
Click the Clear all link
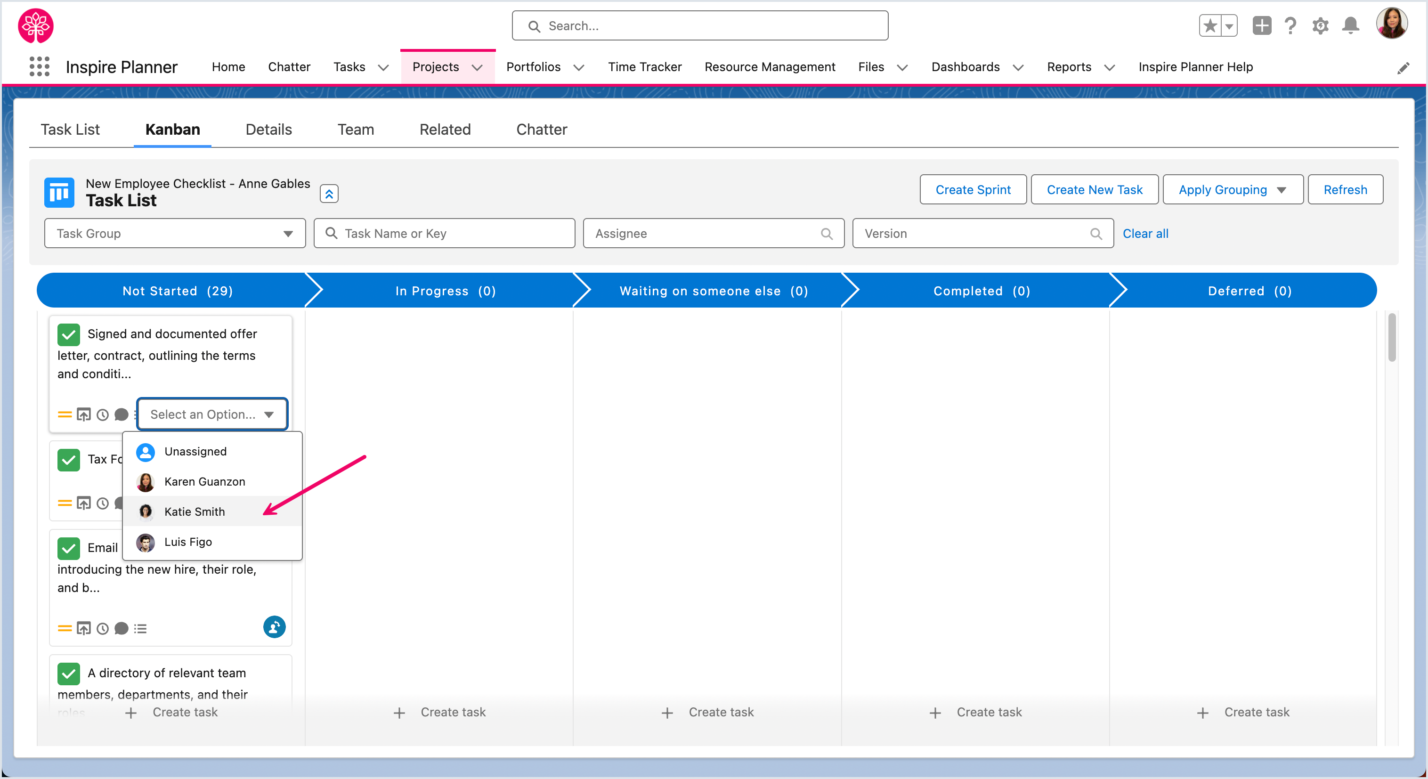tap(1145, 234)
